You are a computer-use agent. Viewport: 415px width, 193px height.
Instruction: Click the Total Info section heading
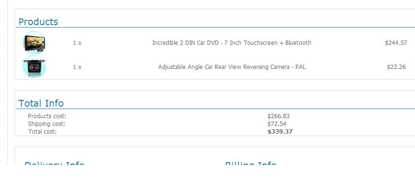(41, 103)
